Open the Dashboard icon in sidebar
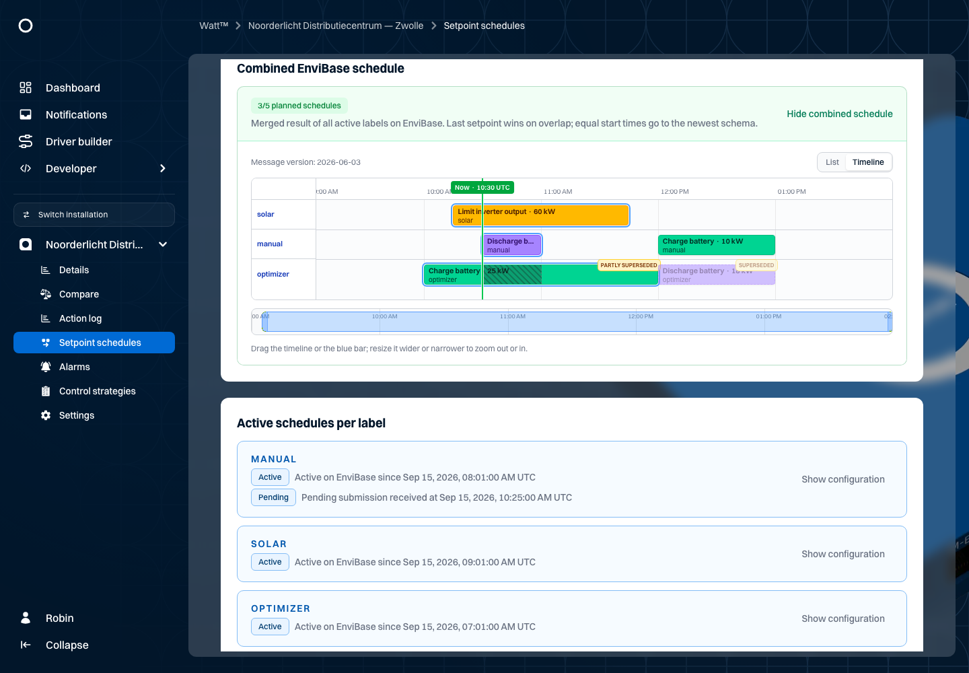Image resolution: width=969 pixels, height=673 pixels. click(x=26, y=87)
